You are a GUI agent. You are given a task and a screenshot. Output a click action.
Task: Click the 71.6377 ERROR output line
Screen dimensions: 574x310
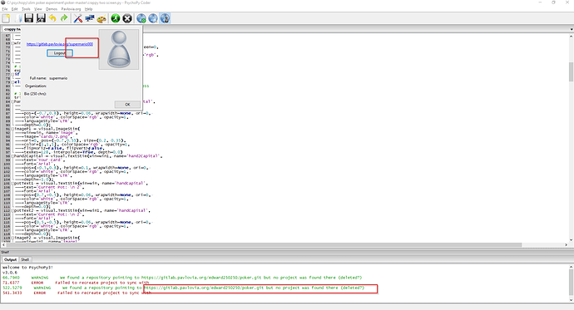tap(76, 283)
